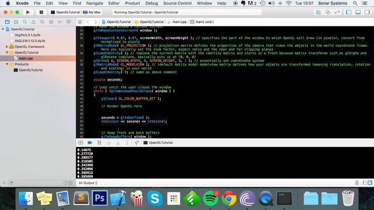This screenshot has width=374, height=210.
Task: Expand the OpenGL.framework item
Action: (7, 47)
